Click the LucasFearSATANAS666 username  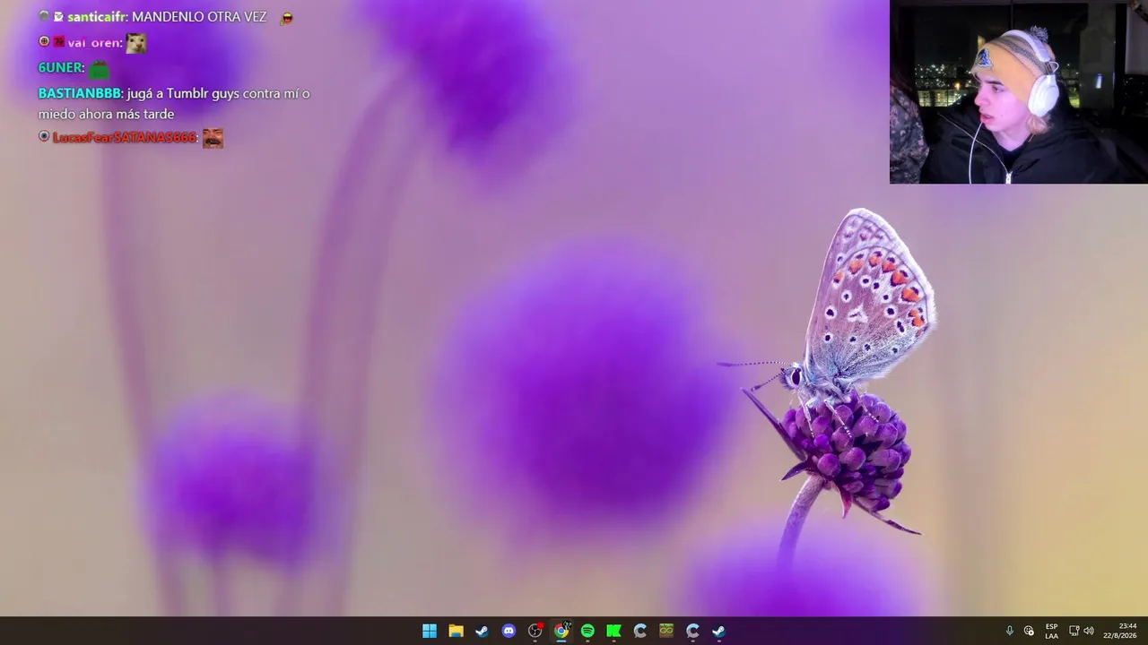124,138
